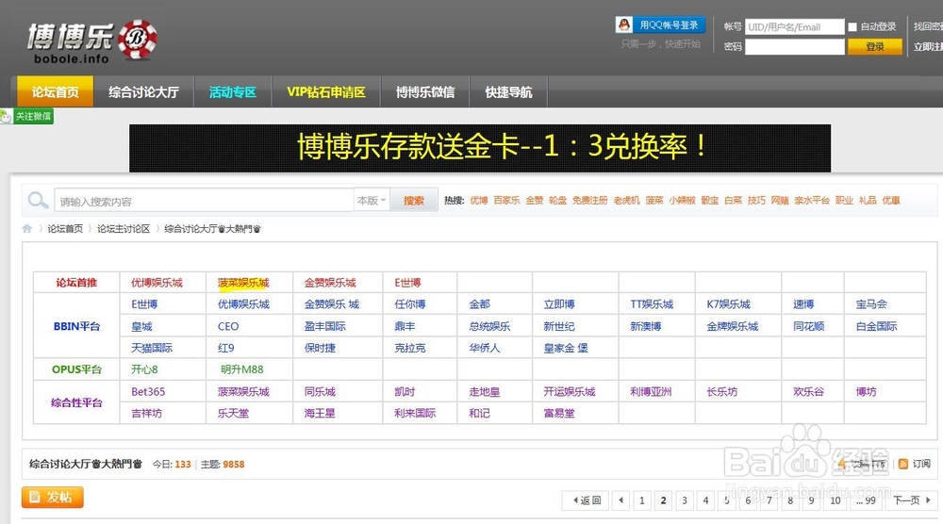943x524 pixels.
Task: Click the QQ penguin login icon
Action: point(625,25)
